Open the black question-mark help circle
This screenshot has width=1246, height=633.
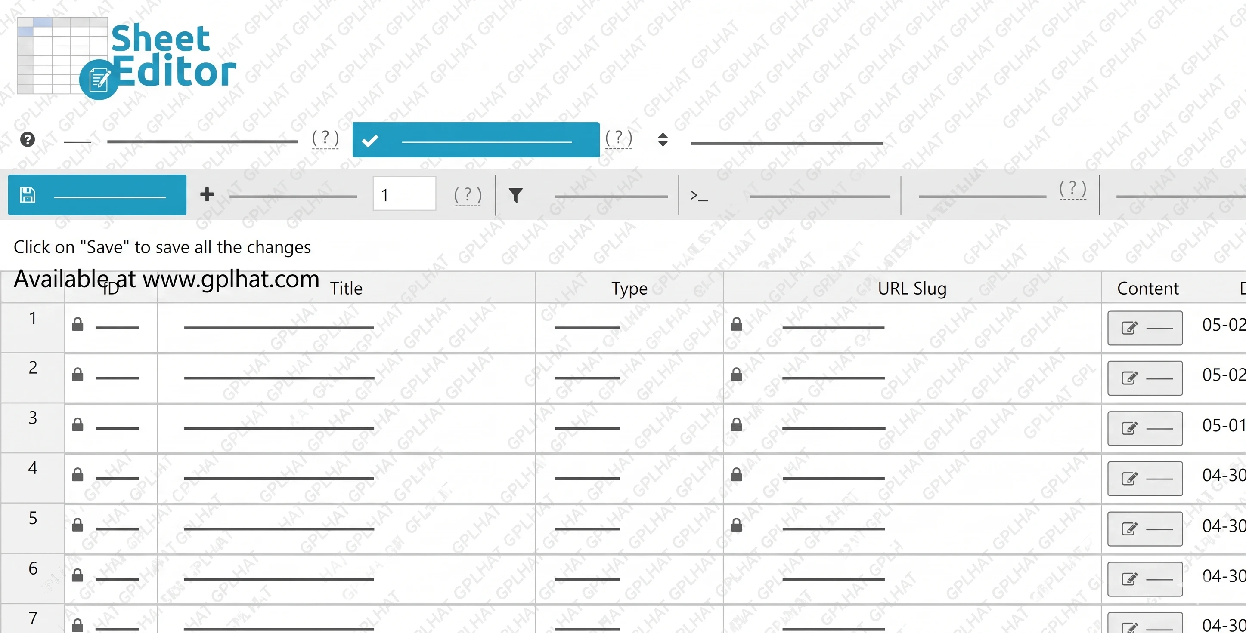[x=28, y=140]
